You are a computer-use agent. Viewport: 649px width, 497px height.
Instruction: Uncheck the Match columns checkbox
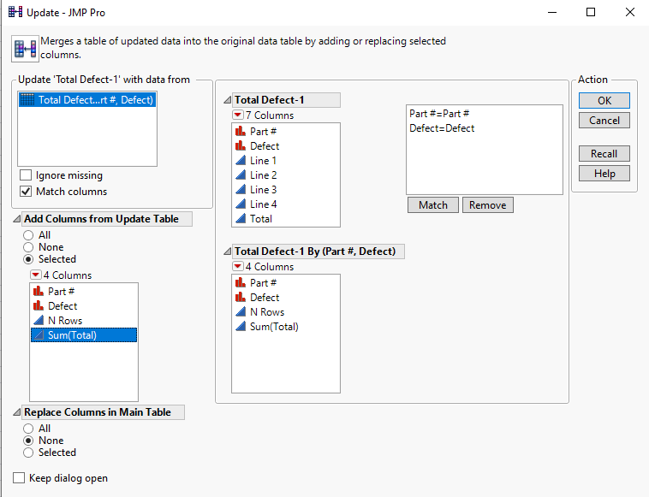27,192
